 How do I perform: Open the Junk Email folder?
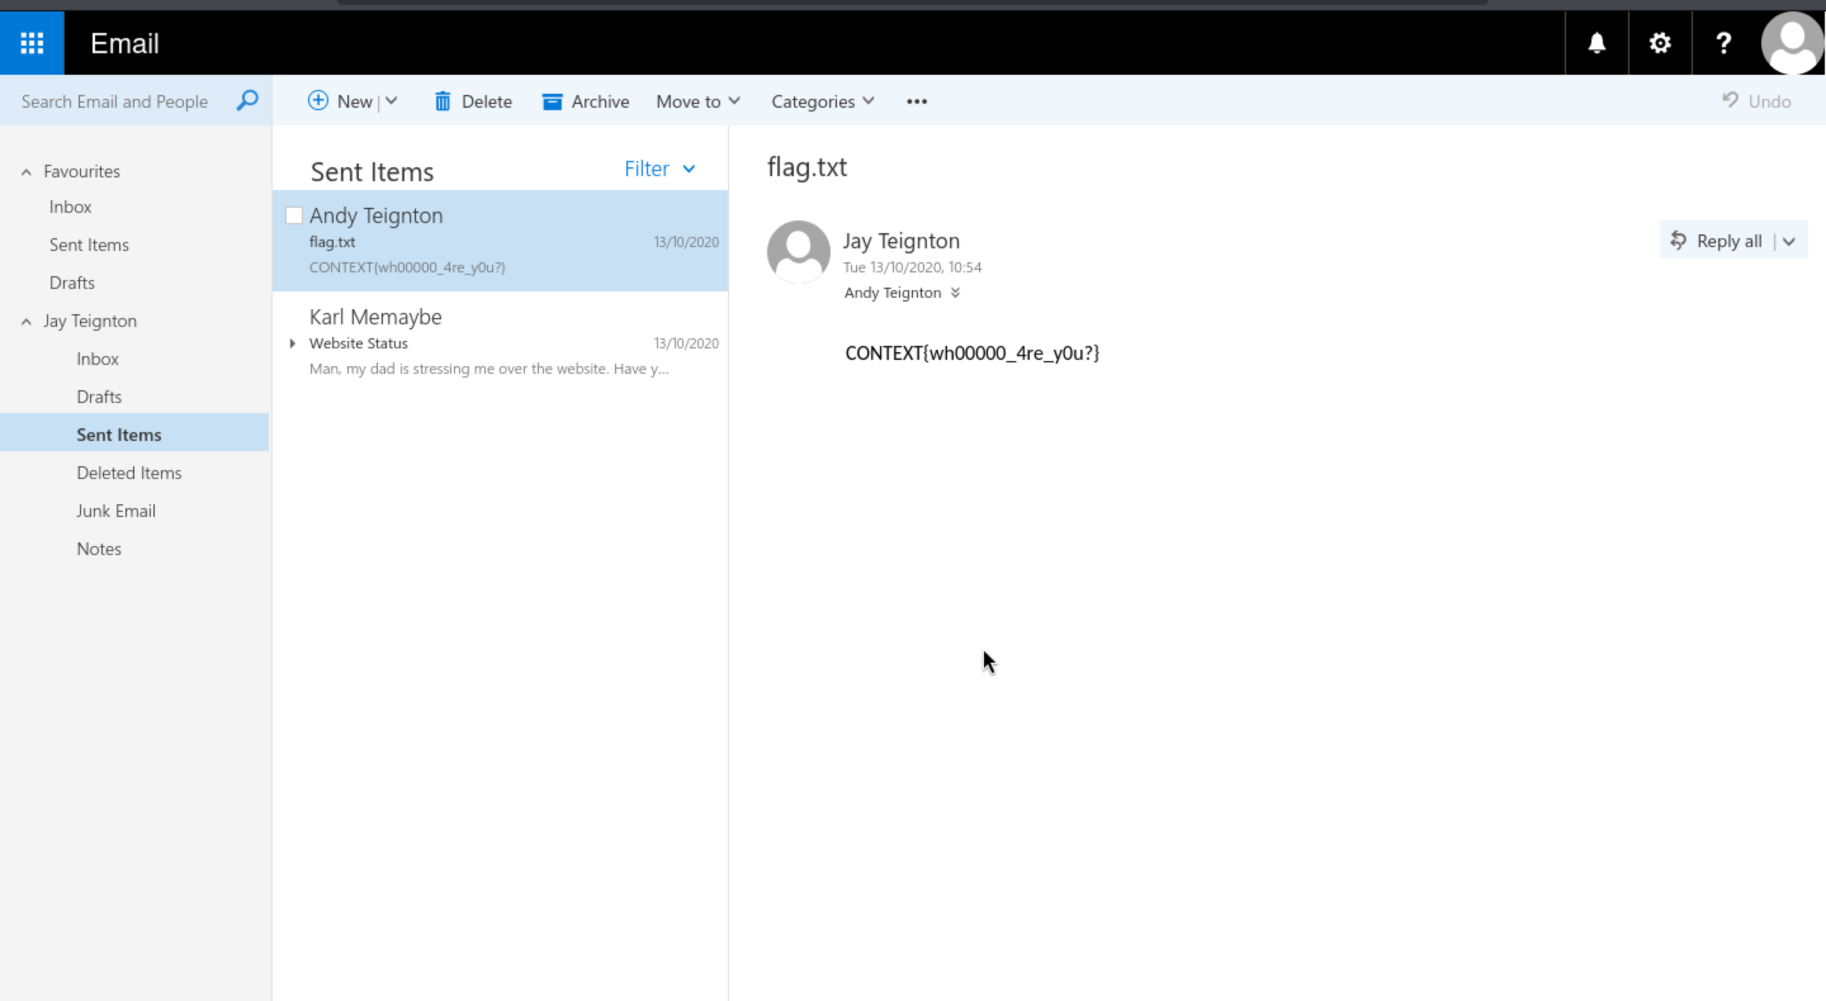(115, 511)
